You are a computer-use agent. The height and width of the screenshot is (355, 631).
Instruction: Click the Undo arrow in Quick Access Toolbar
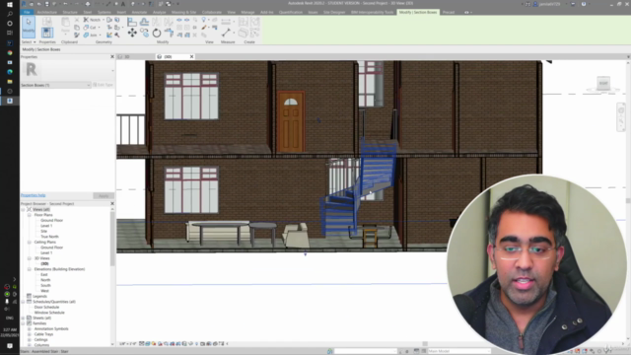coord(65,4)
